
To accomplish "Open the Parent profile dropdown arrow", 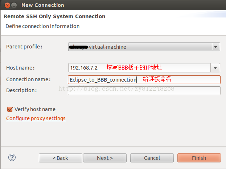I will 216,47.
